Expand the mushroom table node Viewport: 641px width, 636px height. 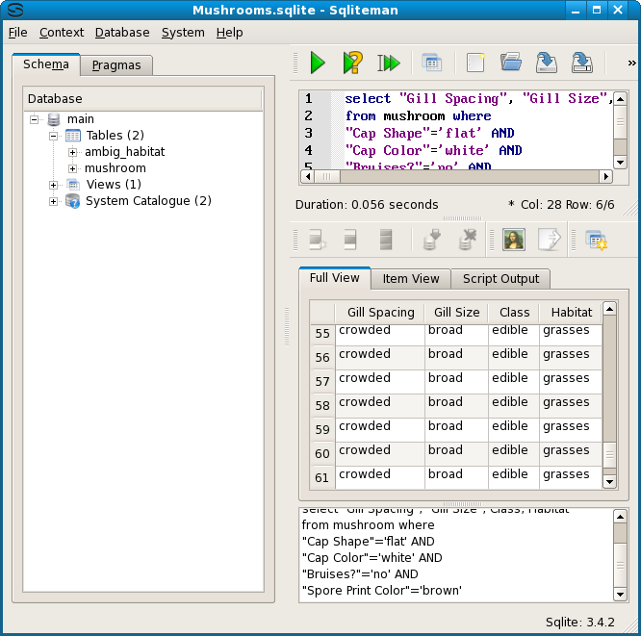tap(72, 168)
